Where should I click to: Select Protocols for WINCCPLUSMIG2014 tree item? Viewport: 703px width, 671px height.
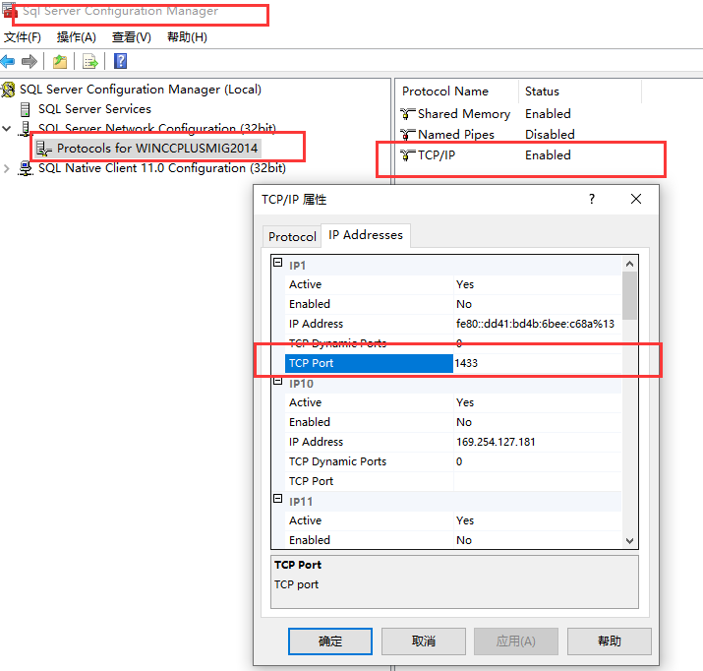157,149
